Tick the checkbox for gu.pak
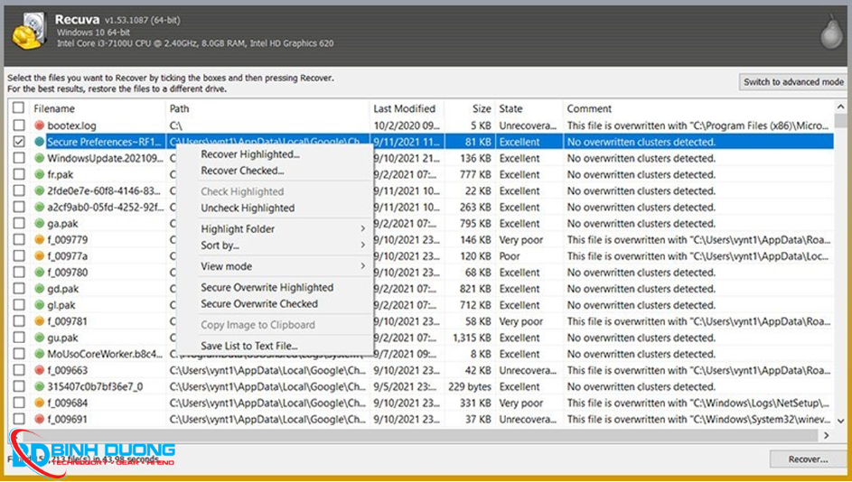 point(18,337)
